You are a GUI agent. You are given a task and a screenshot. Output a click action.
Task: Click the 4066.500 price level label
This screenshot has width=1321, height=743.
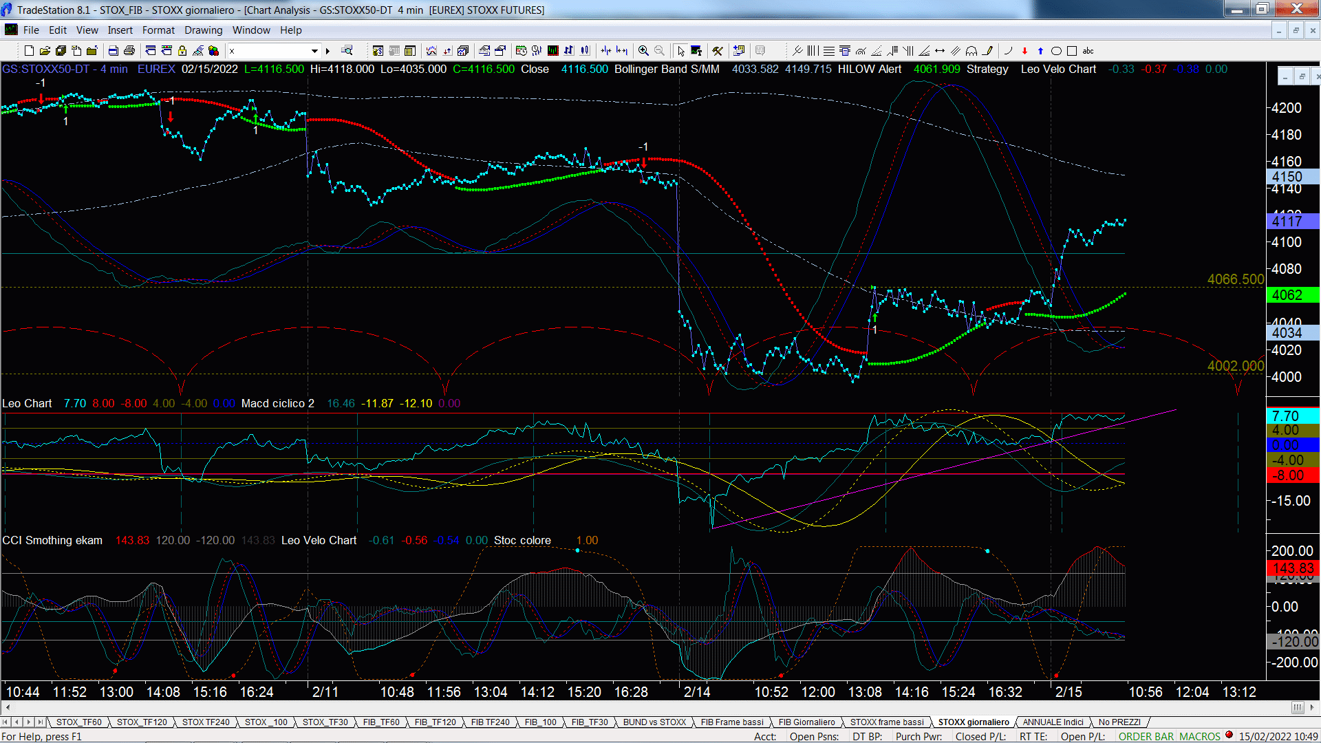[x=1236, y=279]
